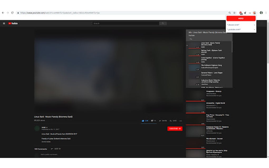Click the active orange hide extension icon
Image resolution: width=269 pixels, height=168 pixels.
254,13
